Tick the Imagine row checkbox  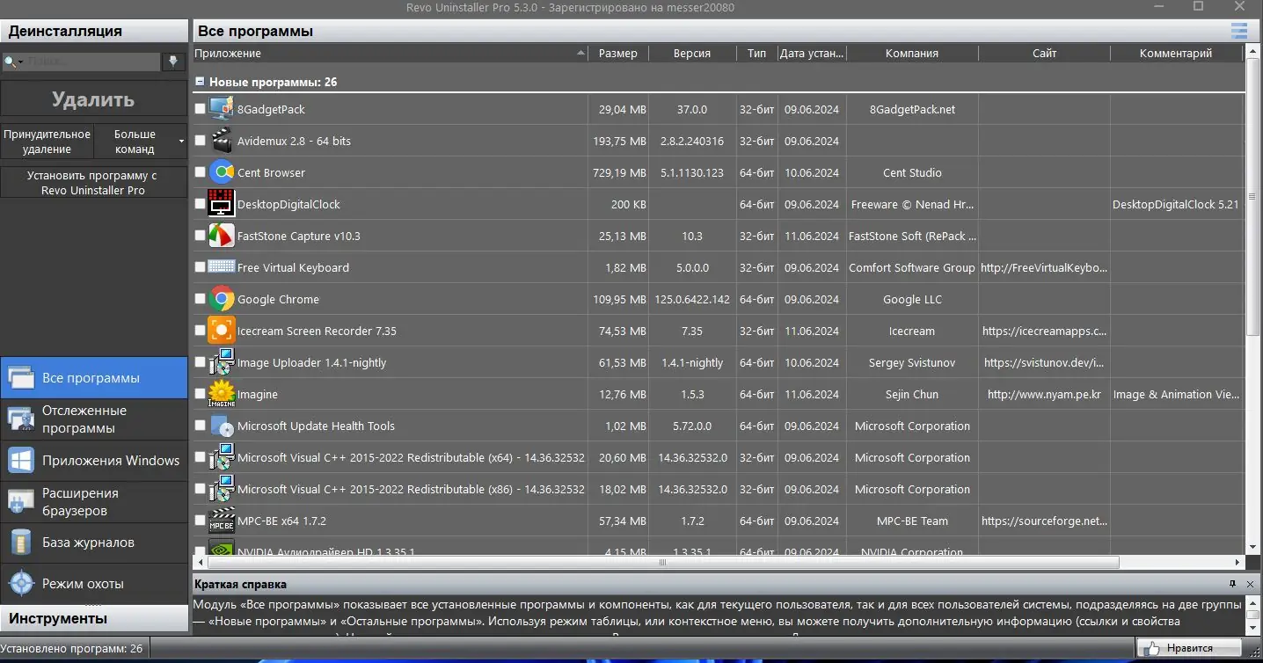coord(200,394)
